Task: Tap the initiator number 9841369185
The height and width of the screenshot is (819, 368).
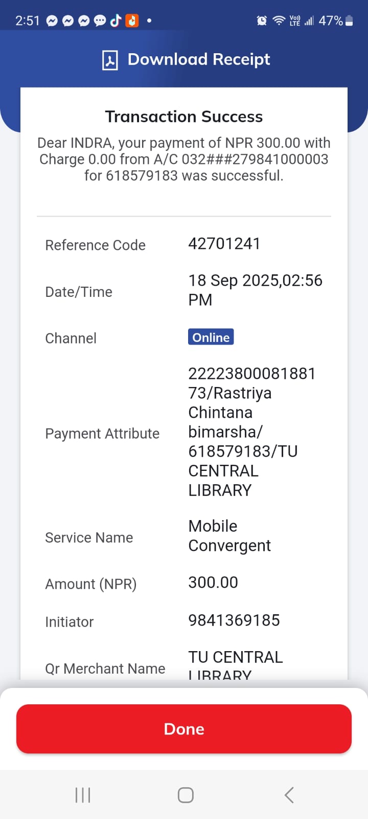Action: click(234, 620)
